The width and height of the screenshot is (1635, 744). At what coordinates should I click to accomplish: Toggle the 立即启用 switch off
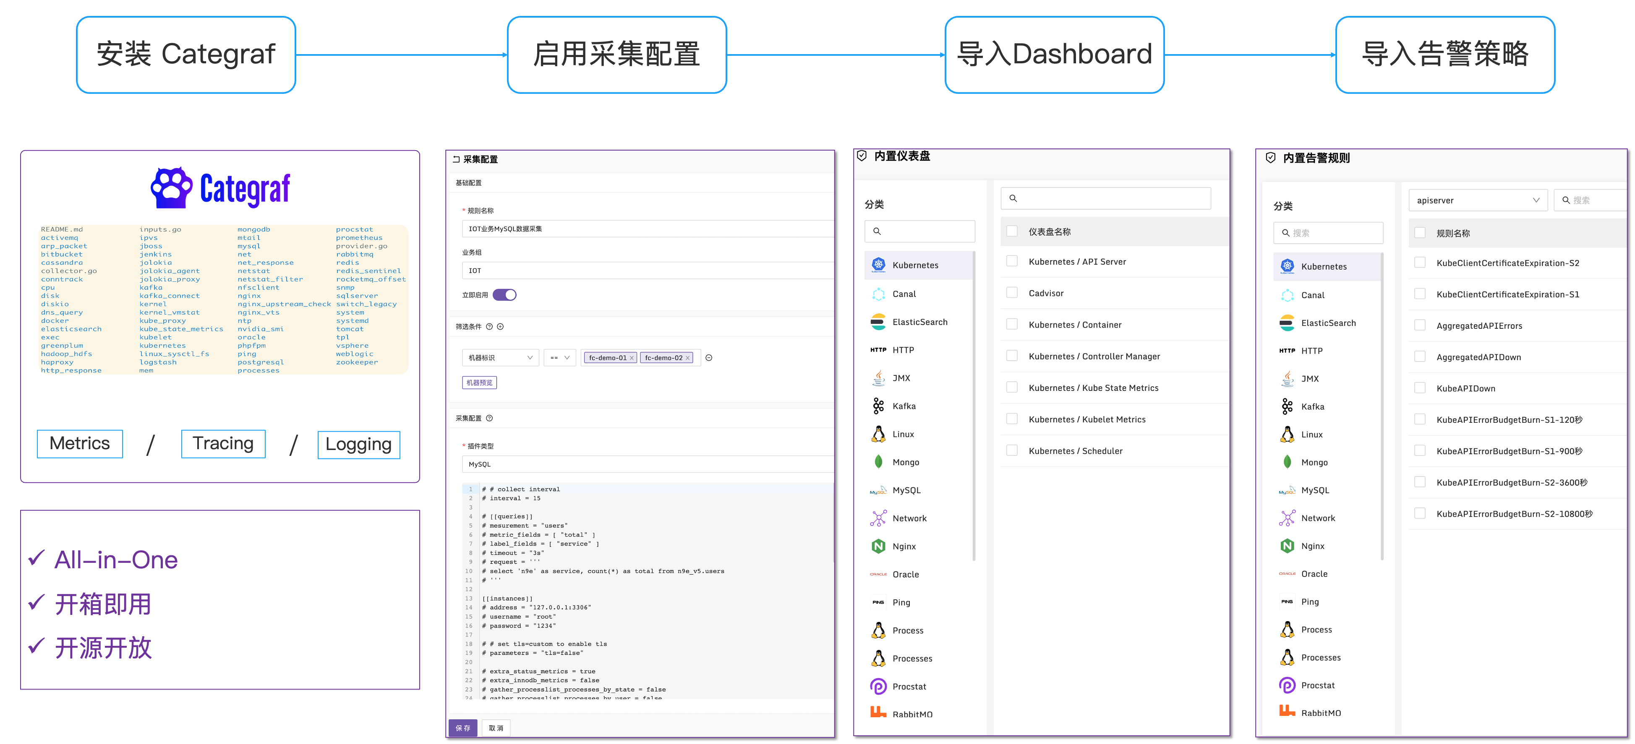tap(504, 295)
